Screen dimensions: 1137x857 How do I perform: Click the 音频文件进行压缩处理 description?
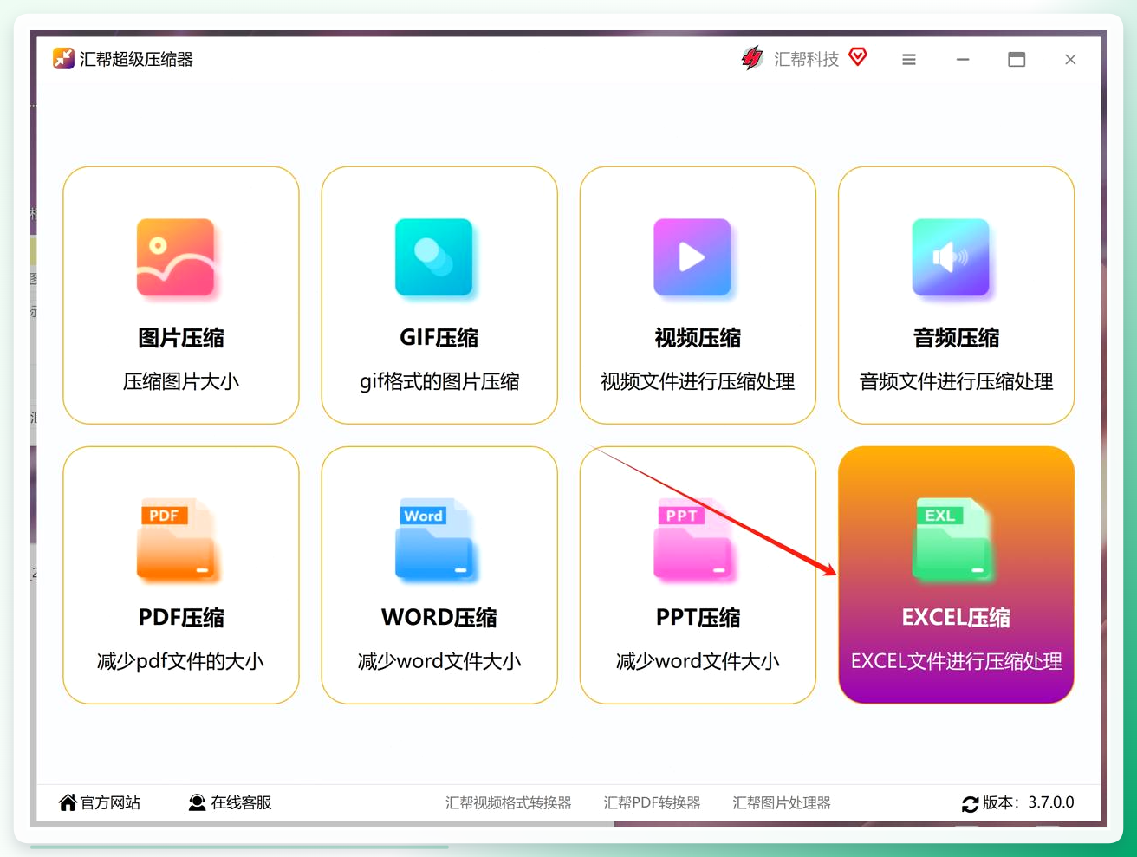(x=956, y=382)
